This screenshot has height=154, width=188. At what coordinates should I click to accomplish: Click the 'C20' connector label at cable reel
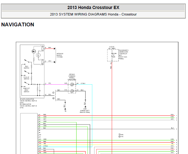[66, 83]
